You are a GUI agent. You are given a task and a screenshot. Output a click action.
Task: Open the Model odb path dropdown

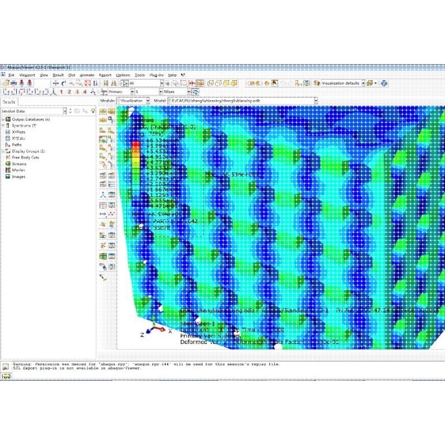click(x=316, y=101)
